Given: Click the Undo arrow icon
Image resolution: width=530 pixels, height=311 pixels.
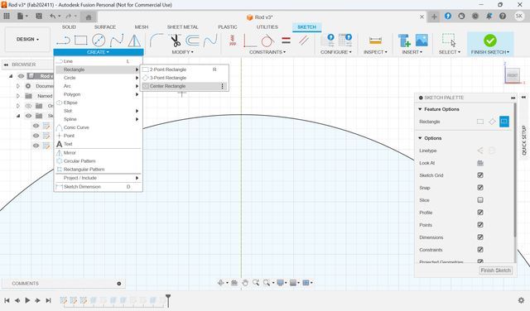Looking at the screenshot, I should [x=53, y=17].
